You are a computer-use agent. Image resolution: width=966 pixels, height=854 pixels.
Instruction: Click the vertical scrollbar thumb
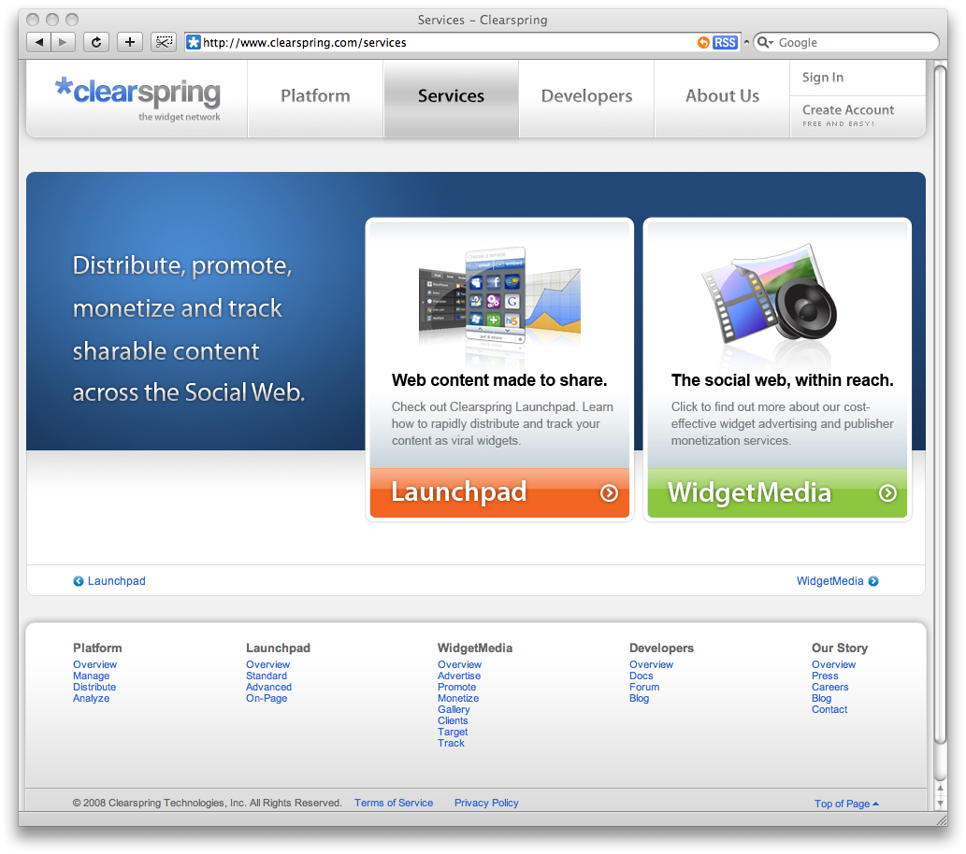click(940, 404)
